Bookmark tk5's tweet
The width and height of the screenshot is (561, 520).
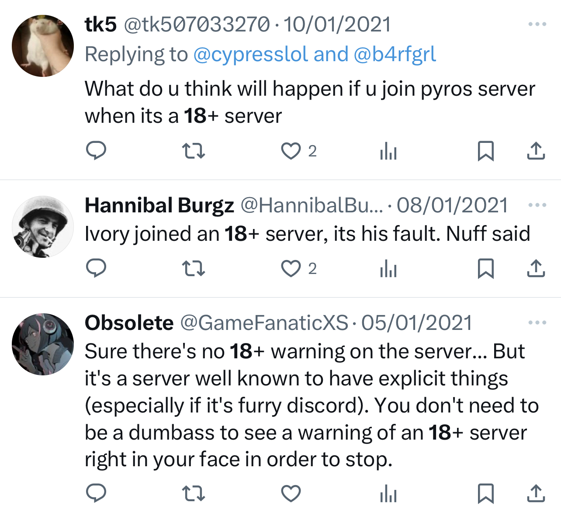[485, 151]
